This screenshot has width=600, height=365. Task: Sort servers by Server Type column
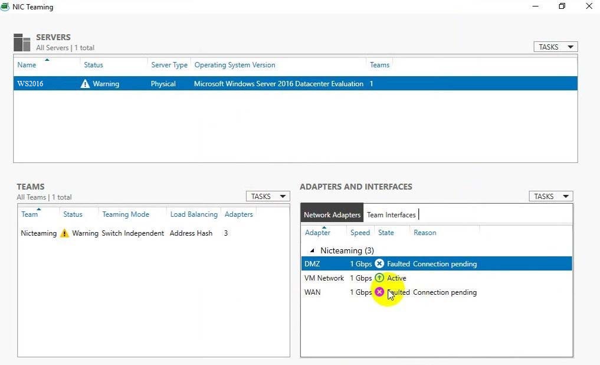tap(169, 65)
